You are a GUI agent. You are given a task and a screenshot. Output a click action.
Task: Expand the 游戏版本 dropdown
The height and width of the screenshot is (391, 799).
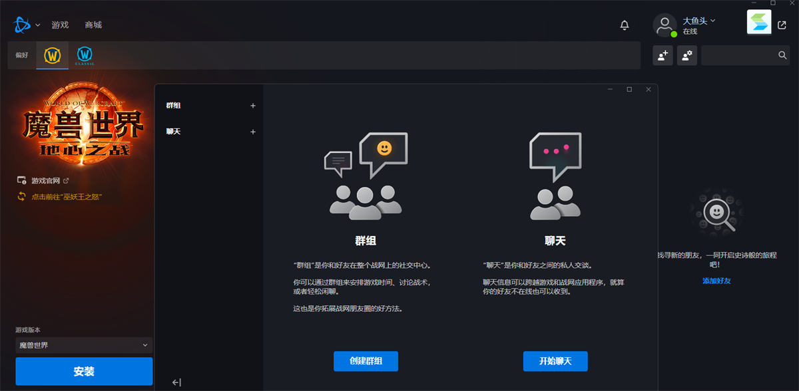pos(84,345)
